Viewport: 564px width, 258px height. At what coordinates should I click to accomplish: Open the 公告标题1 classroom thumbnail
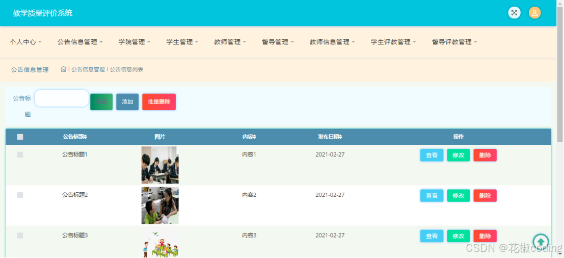coord(159,165)
